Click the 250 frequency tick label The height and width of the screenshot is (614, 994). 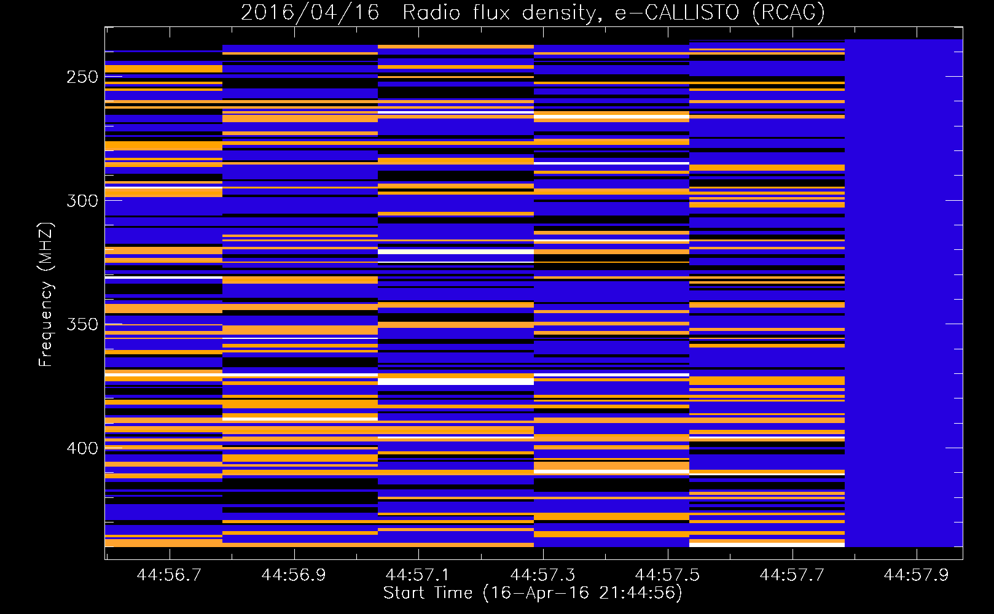tap(82, 77)
